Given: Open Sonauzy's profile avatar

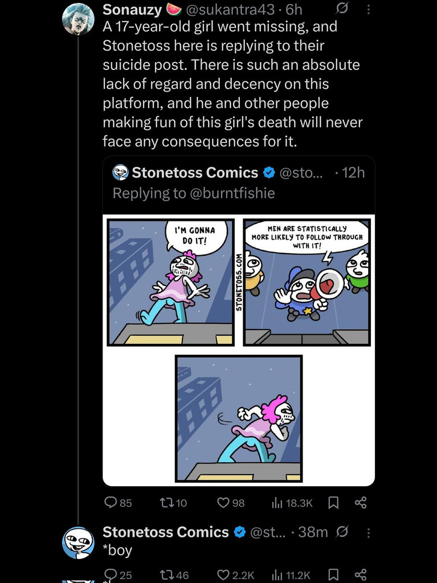Looking at the screenshot, I should 78,19.
